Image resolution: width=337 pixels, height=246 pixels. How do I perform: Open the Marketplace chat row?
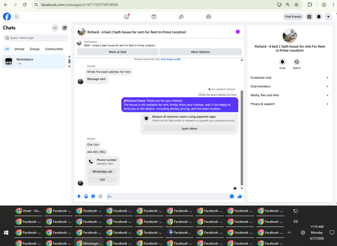pos(34,61)
